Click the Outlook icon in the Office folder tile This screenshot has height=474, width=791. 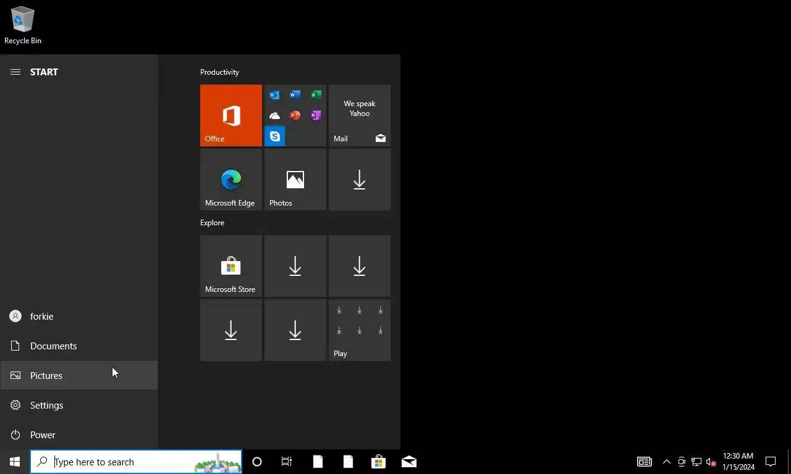pyautogui.click(x=274, y=95)
